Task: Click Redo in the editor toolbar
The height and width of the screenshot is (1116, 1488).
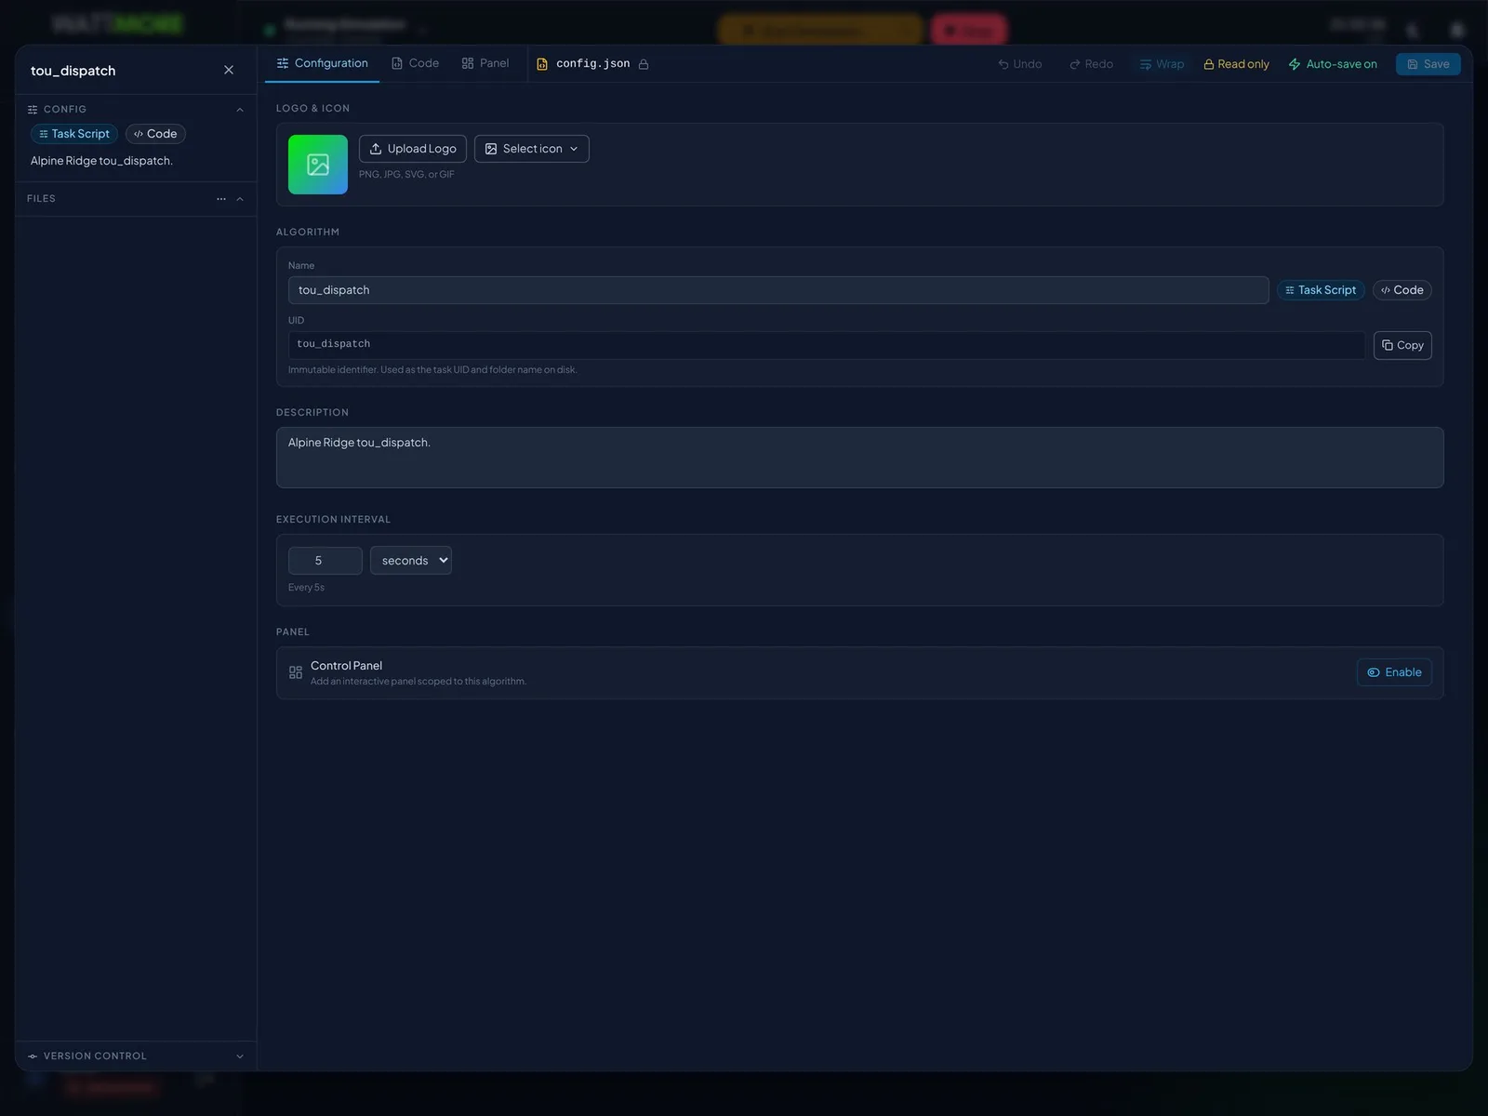Action: pyautogui.click(x=1092, y=64)
